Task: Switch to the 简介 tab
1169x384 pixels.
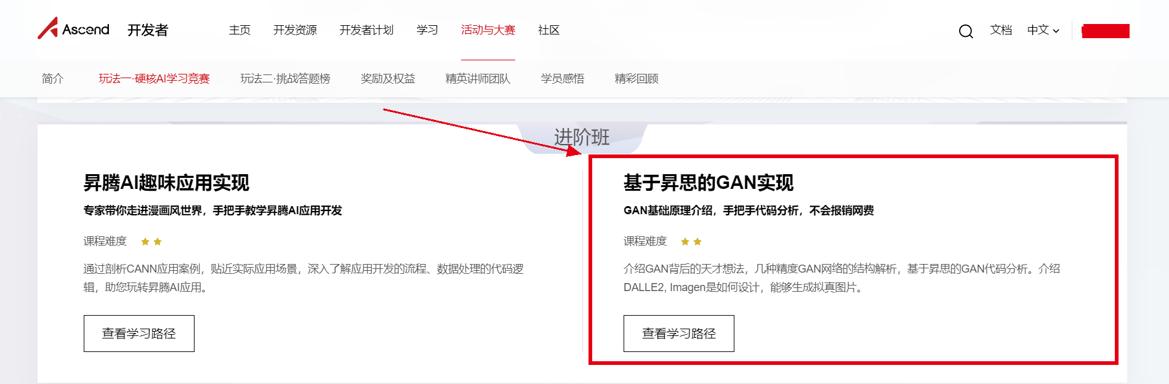Action: click(x=52, y=79)
